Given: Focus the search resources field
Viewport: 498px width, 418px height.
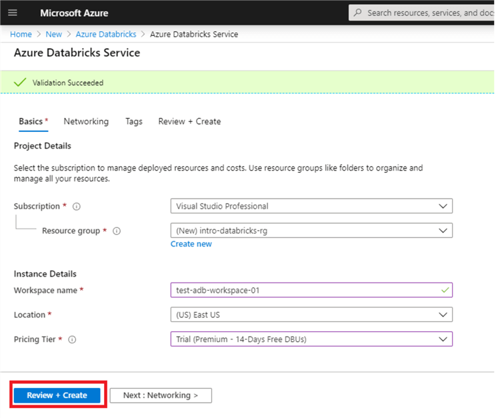Looking at the screenshot, I should click(423, 13).
